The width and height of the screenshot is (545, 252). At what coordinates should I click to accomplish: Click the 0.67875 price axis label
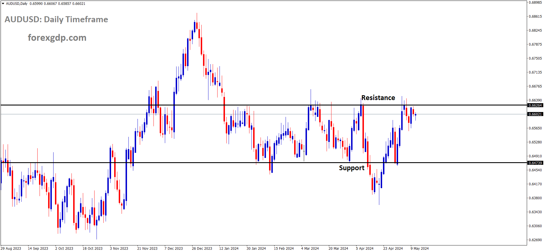point(535,44)
